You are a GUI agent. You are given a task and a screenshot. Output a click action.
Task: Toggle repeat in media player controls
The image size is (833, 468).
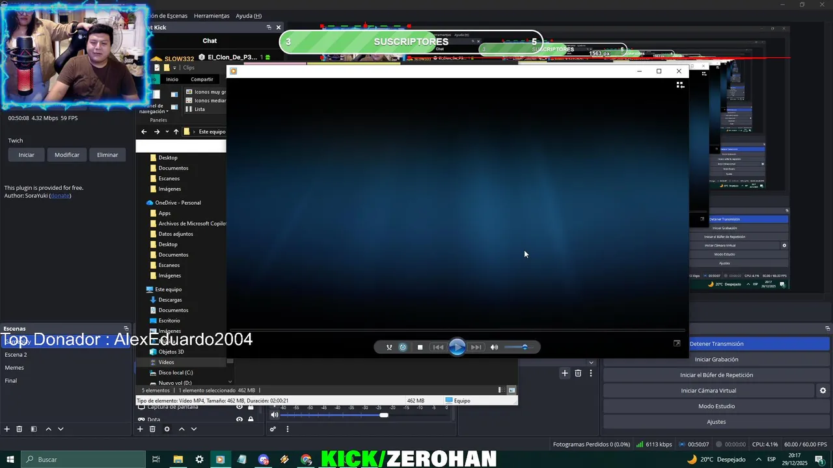[403, 347]
